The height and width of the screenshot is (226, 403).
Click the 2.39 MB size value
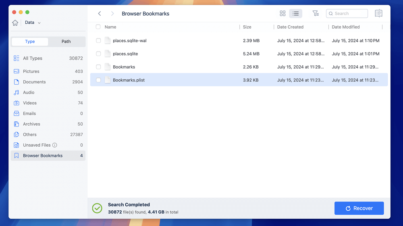pyautogui.click(x=251, y=41)
